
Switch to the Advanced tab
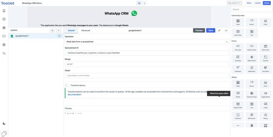[86, 30]
